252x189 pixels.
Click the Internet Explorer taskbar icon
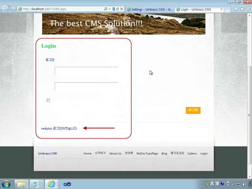tap(52, 184)
